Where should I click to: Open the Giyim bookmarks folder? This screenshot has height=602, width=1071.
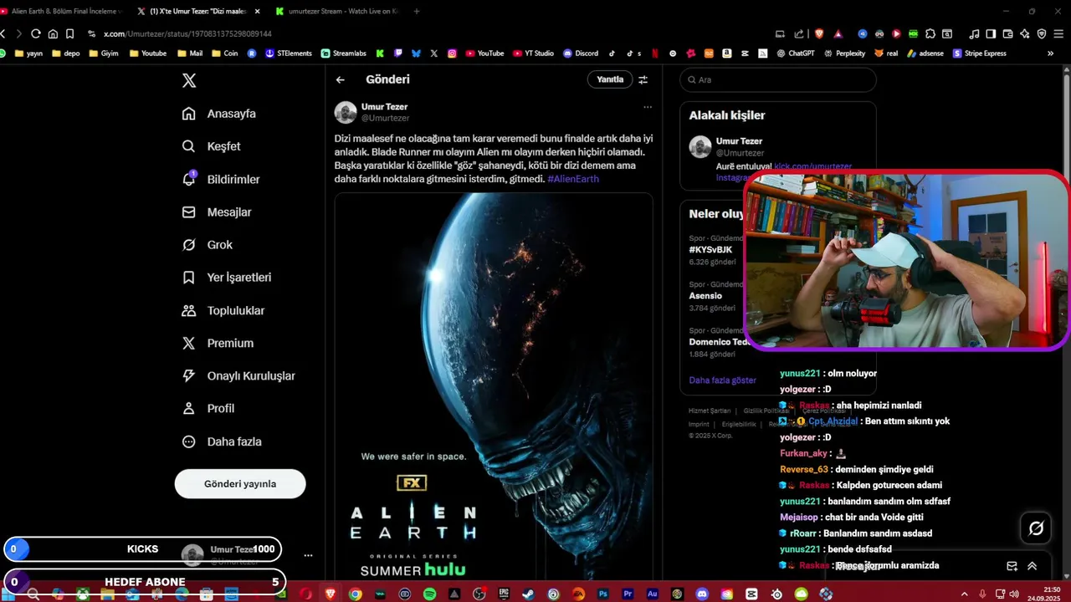pos(103,53)
